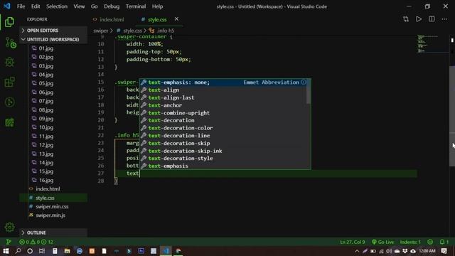Click the Split Editor icon

pos(432,19)
